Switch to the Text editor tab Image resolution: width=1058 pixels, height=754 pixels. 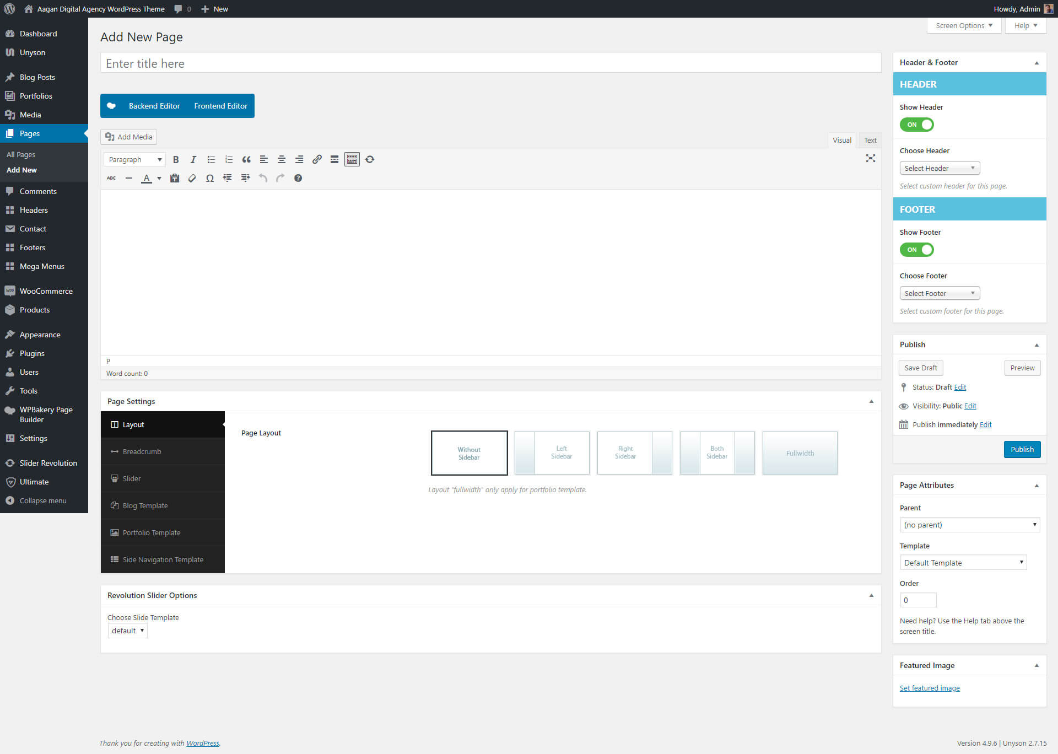[870, 140]
